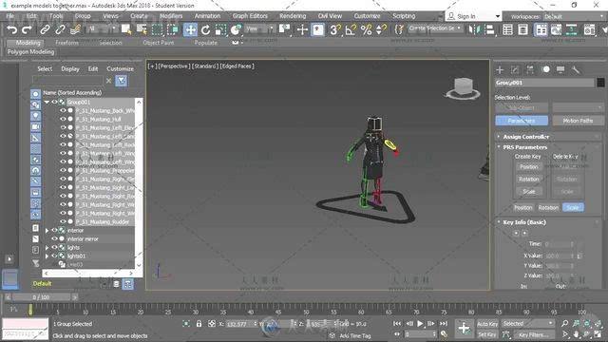The width and height of the screenshot is (608, 342).
Task: Open the Graph Editors menu
Action: point(250,16)
